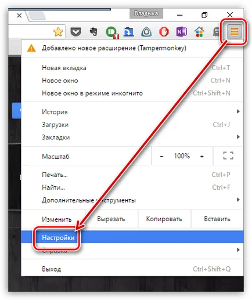Click the Вставить button

(217, 219)
